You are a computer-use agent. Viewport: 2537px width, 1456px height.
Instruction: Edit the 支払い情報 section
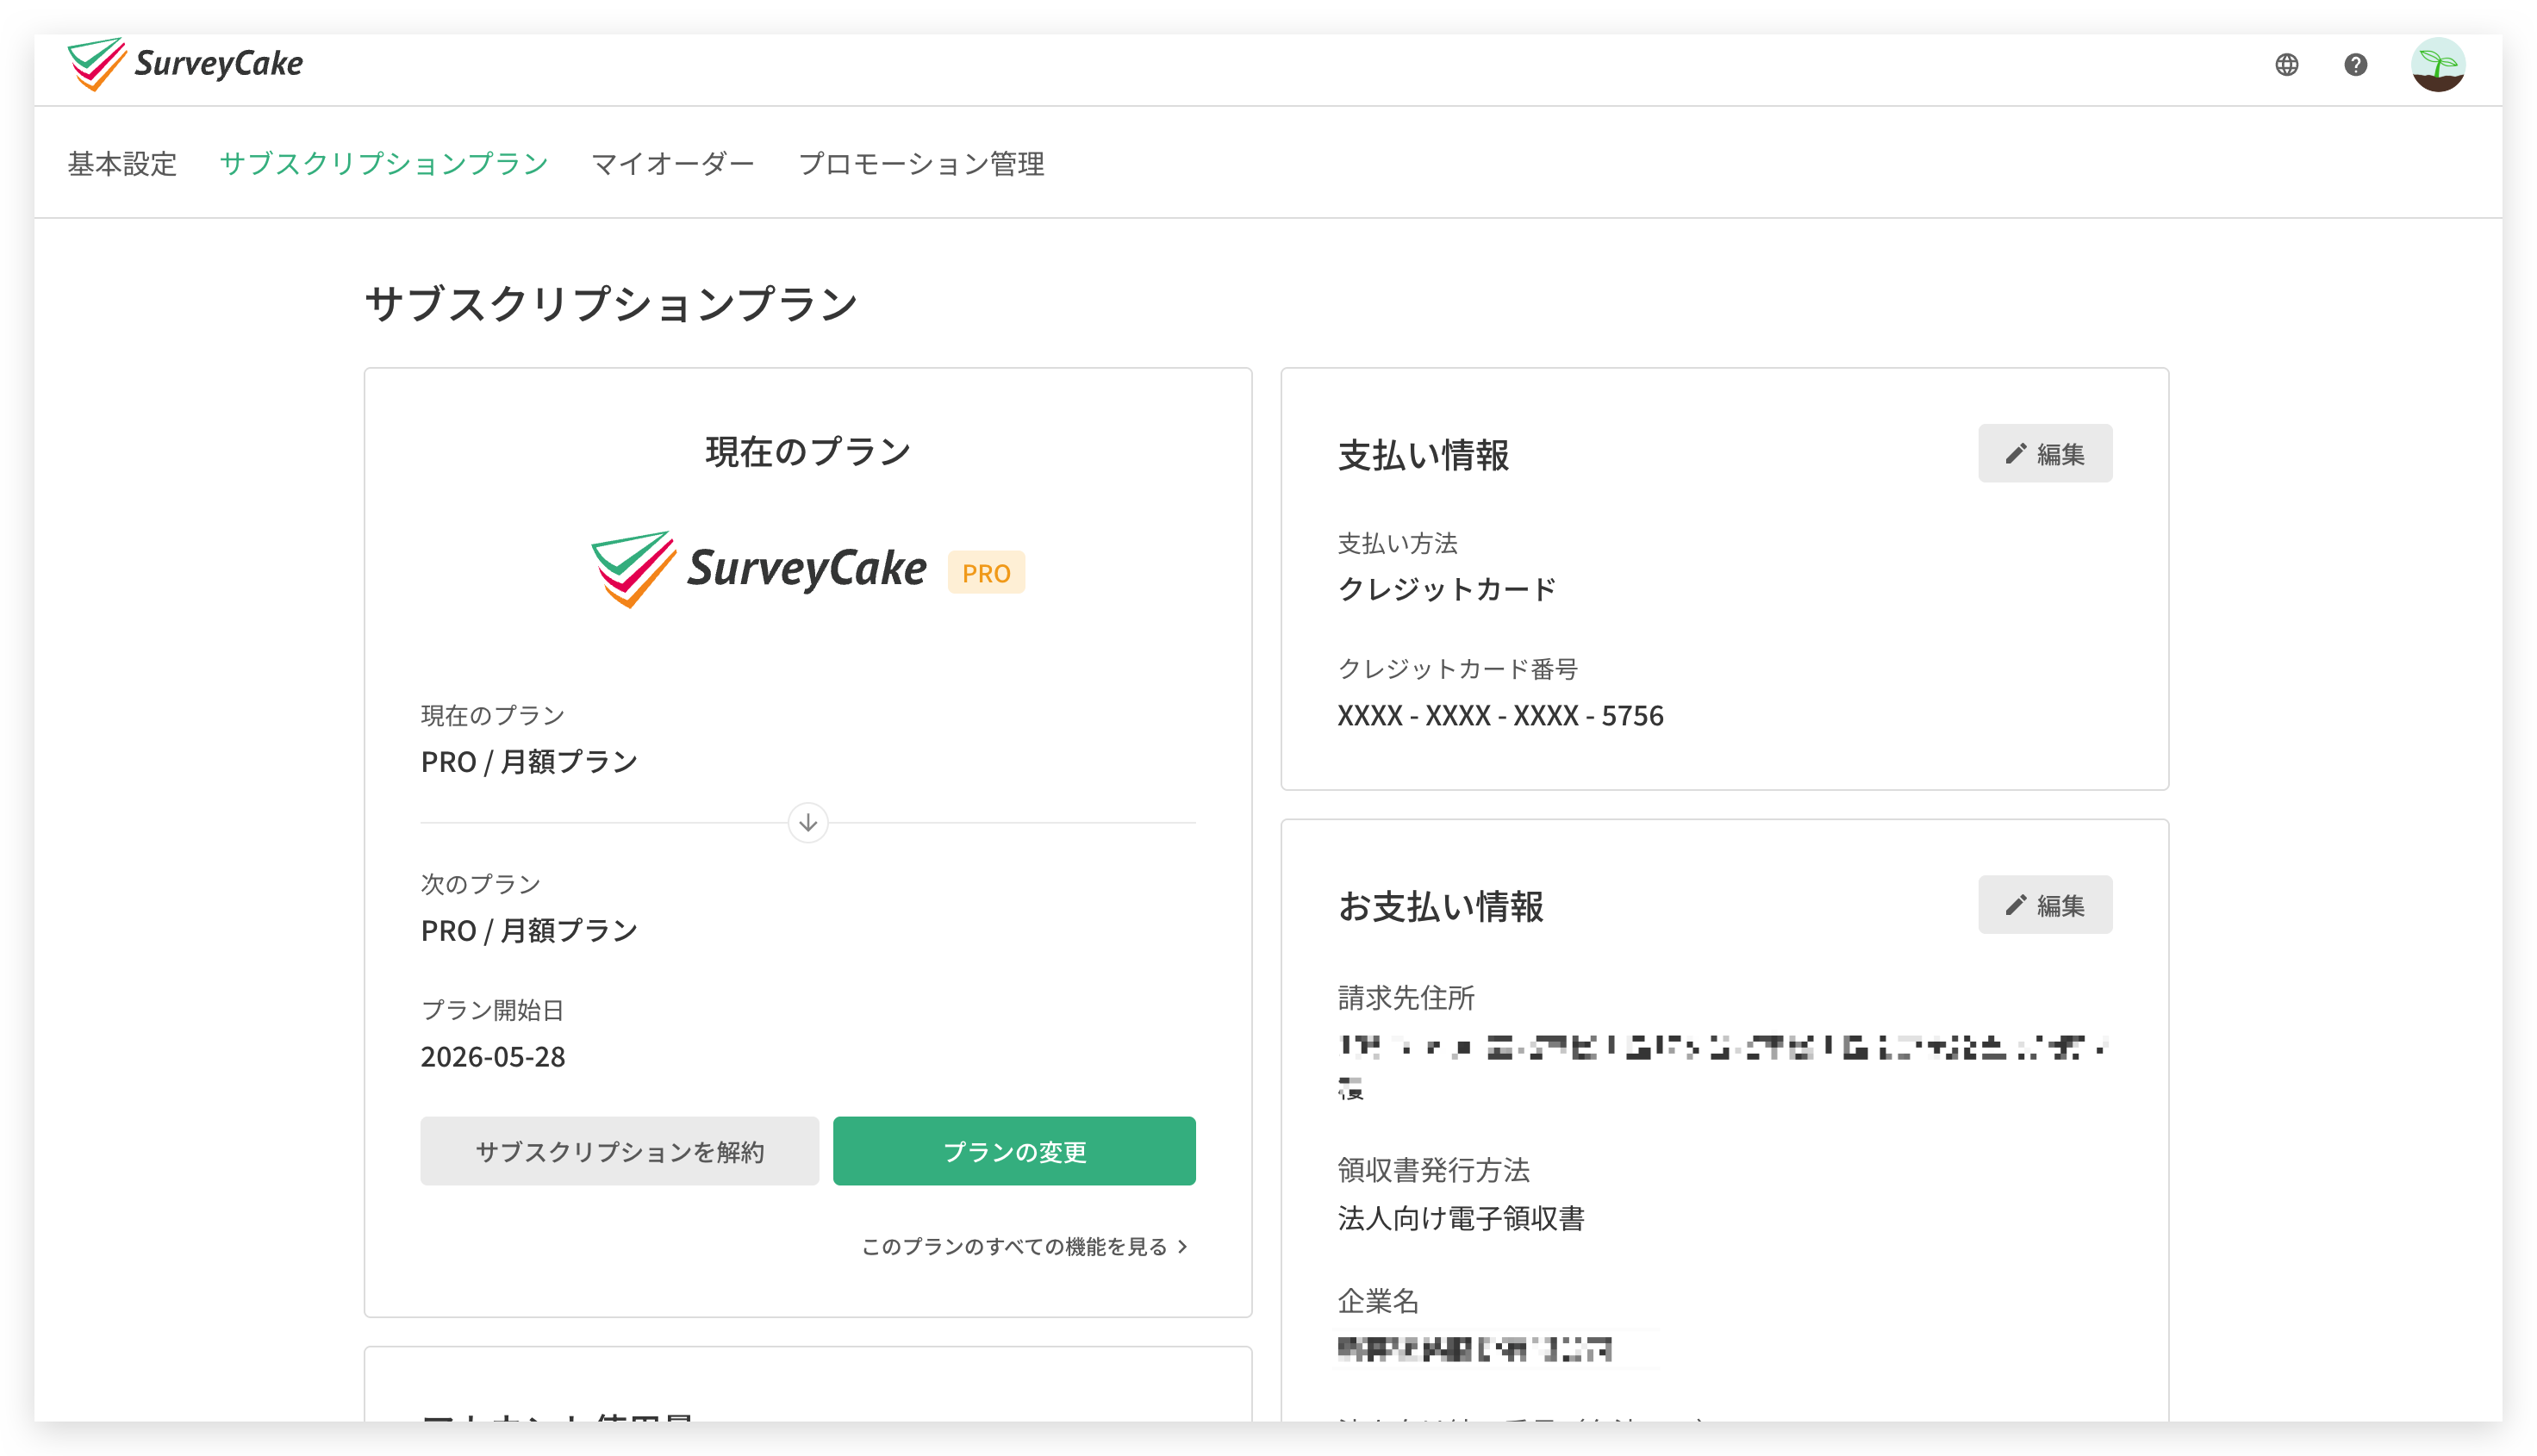point(2045,454)
